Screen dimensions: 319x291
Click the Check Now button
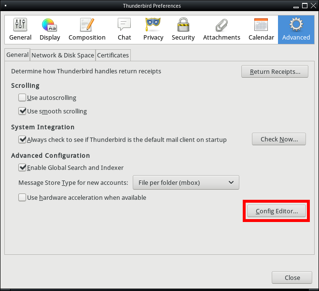(279, 139)
